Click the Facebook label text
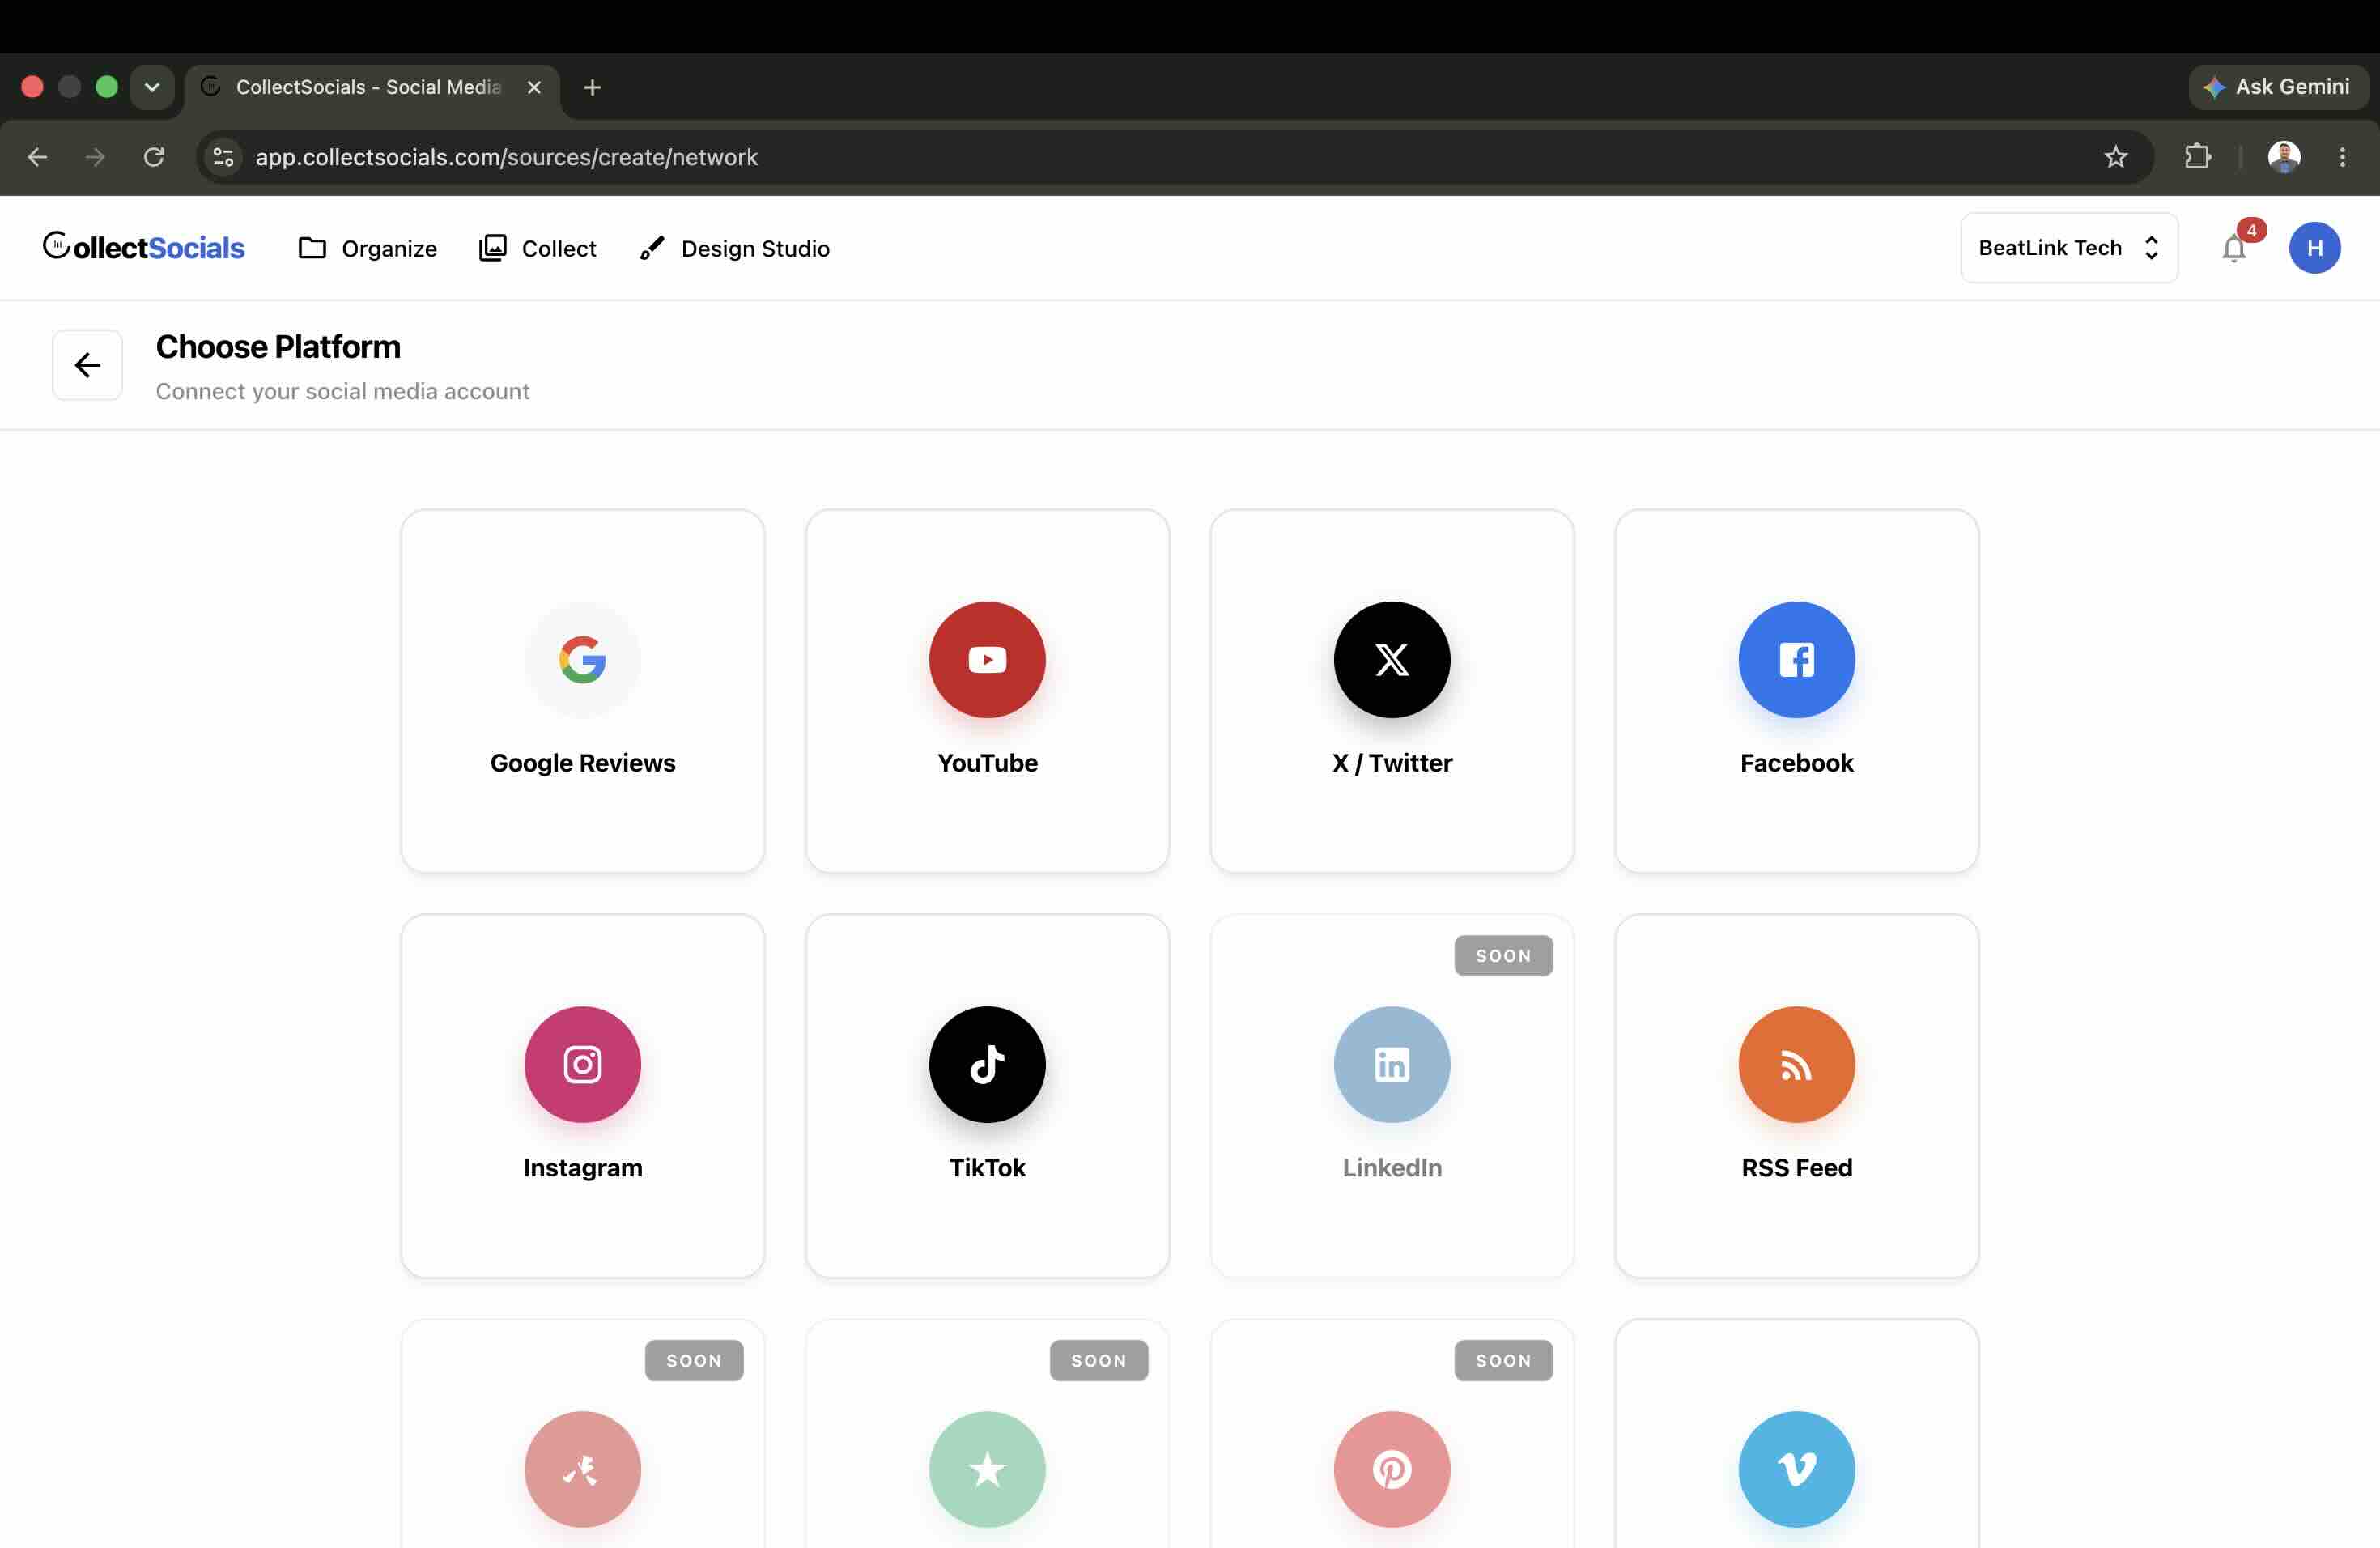 (1796, 763)
